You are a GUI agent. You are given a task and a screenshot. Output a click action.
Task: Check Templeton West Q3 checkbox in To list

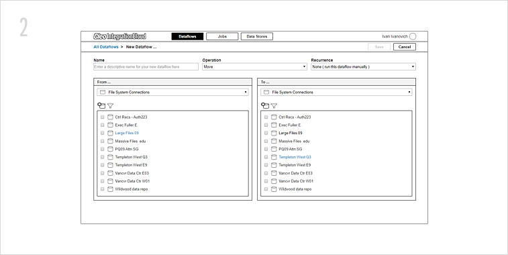(x=266, y=157)
